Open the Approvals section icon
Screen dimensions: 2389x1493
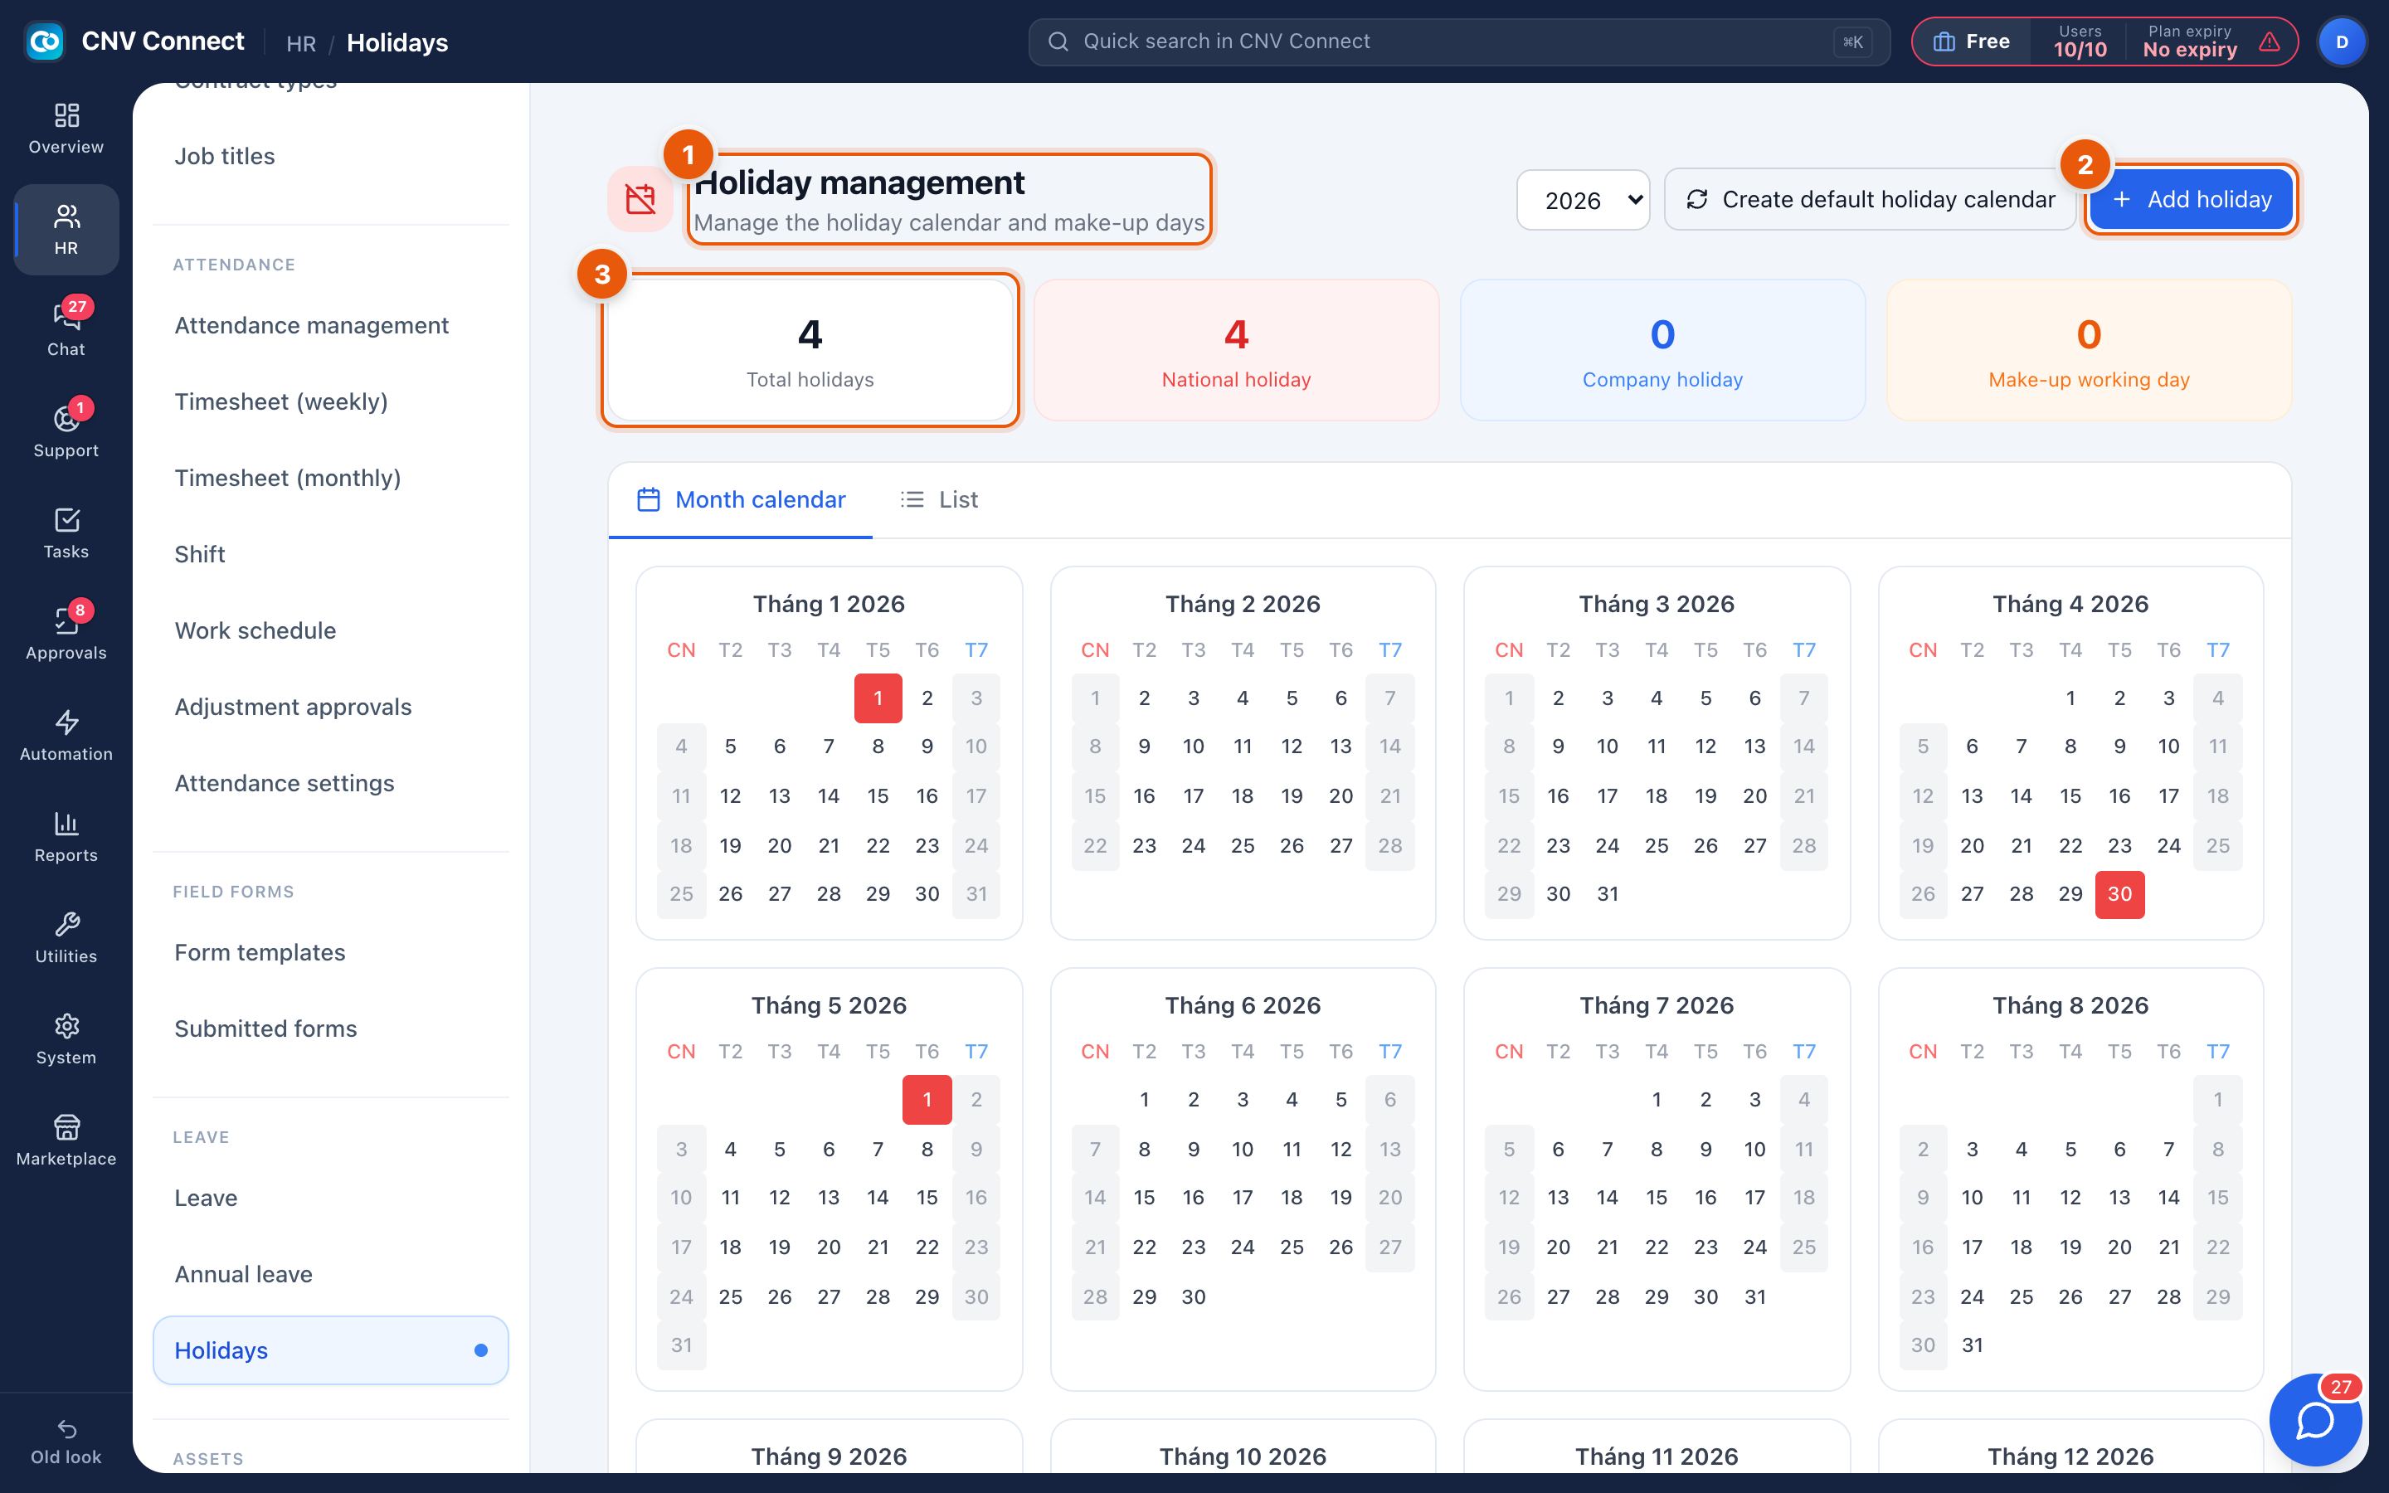click(x=66, y=634)
